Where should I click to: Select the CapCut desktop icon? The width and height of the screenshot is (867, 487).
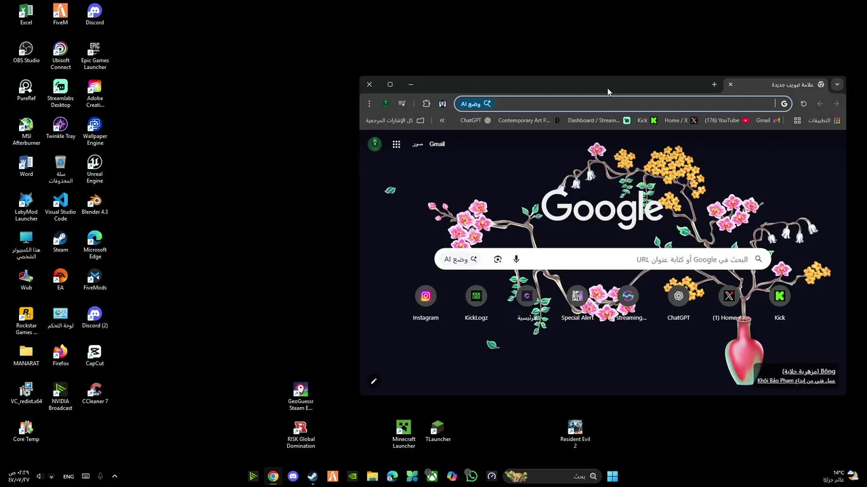pyautogui.click(x=95, y=356)
